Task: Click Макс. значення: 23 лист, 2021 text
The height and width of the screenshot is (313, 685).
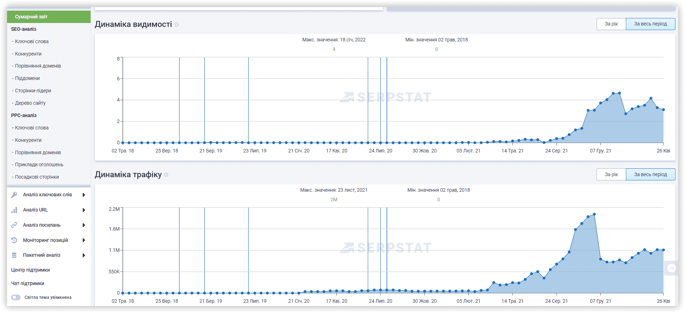Action: [334, 190]
